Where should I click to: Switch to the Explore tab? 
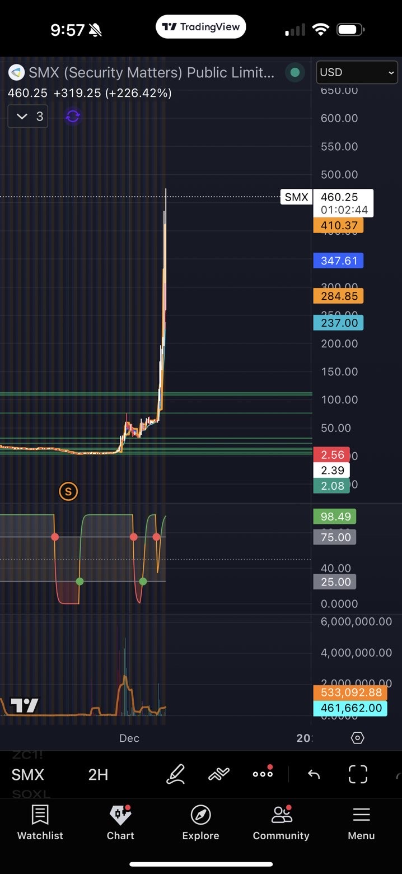tap(200, 822)
